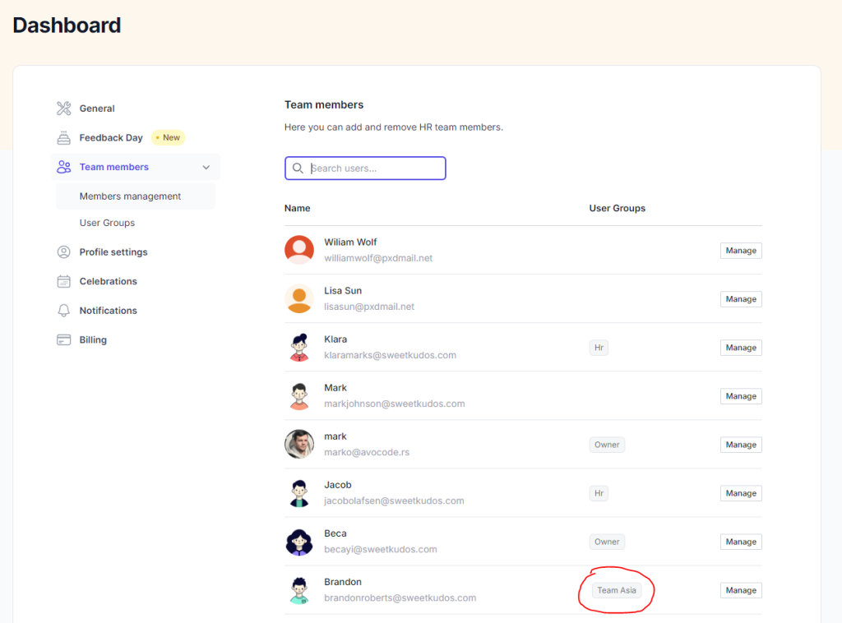The width and height of the screenshot is (842, 623).
Task: Open User Groups submenu item
Action: click(x=107, y=223)
